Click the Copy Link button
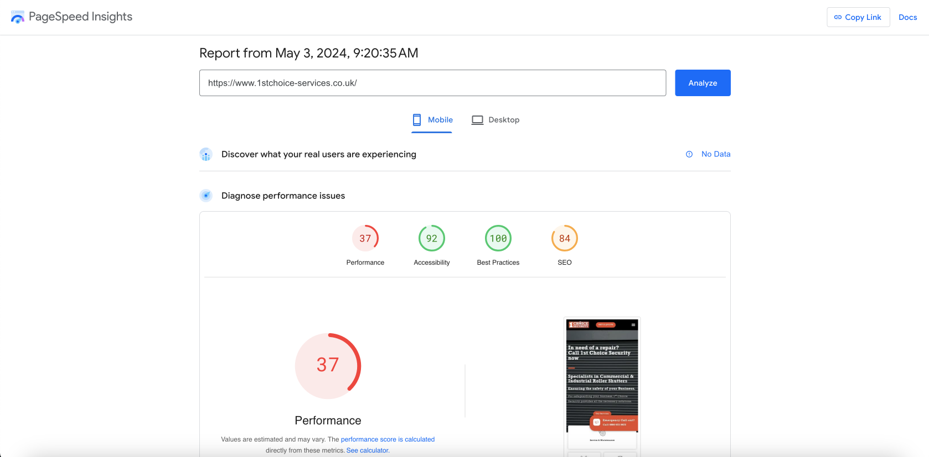Image resolution: width=929 pixels, height=457 pixels. click(858, 17)
